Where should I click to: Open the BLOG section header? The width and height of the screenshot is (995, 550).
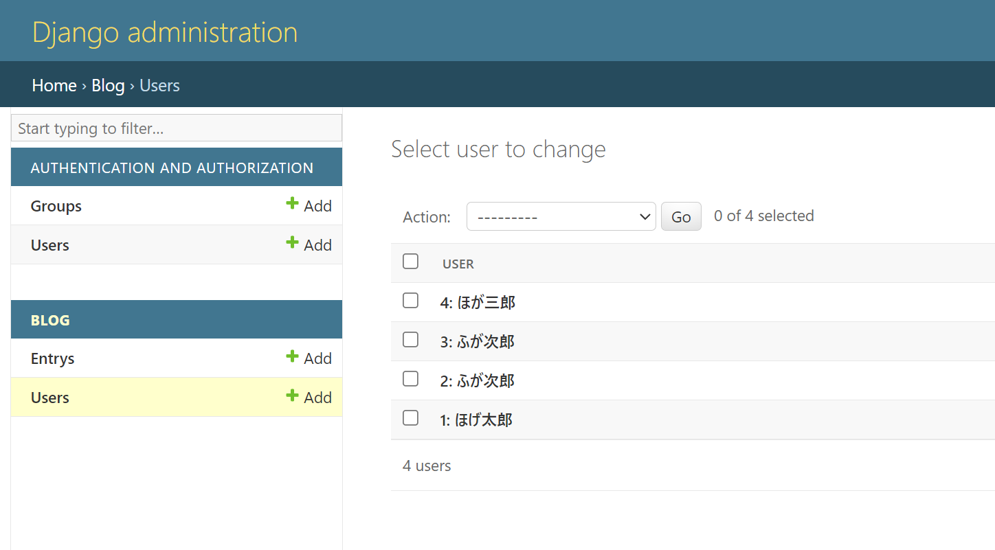50,320
